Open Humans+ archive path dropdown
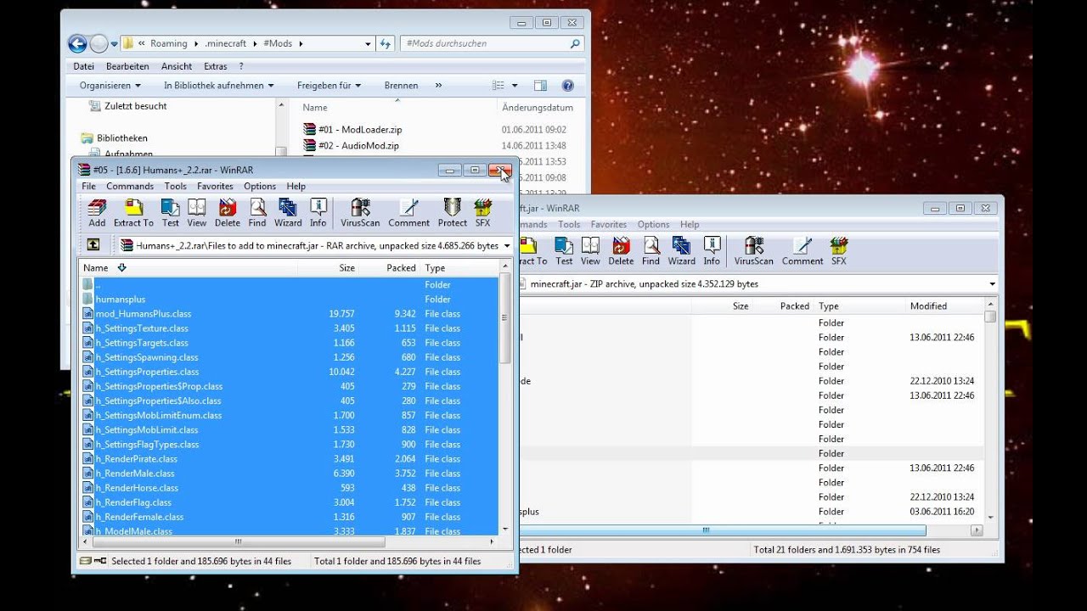 pyautogui.click(x=507, y=245)
